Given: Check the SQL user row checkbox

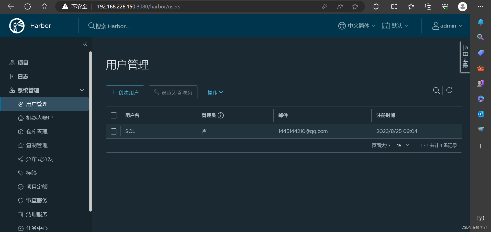Looking at the screenshot, I should click(114, 131).
